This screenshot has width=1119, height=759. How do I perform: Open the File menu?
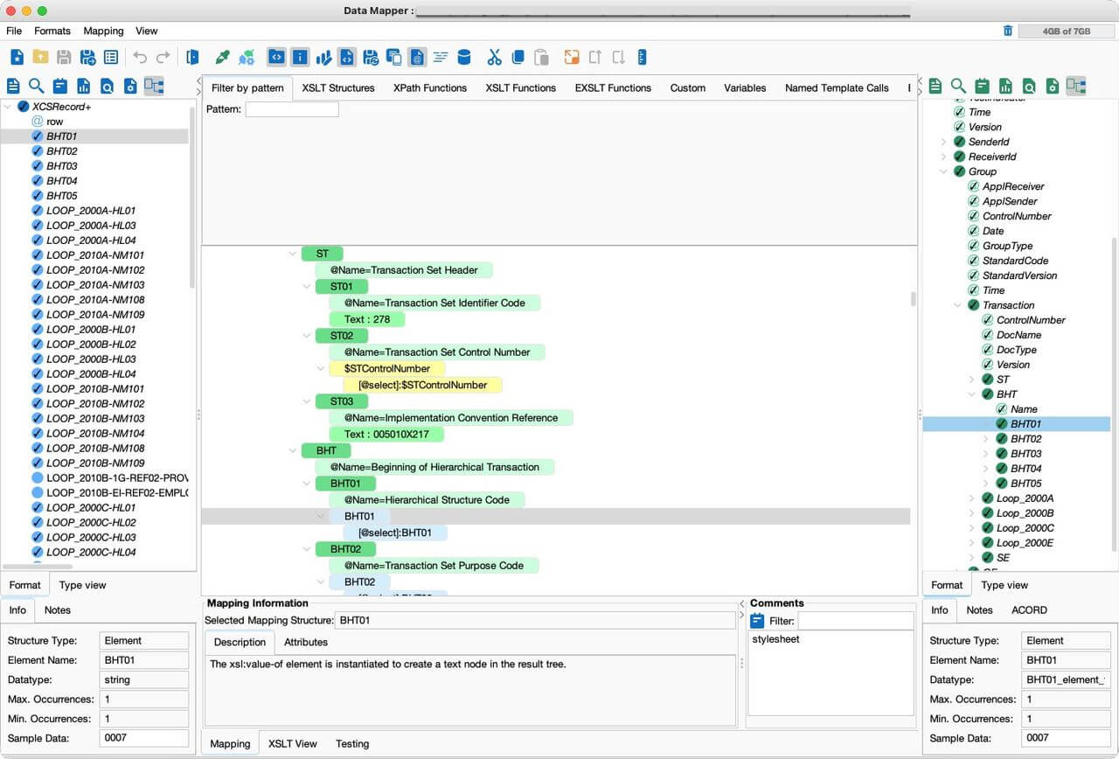click(x=14, y=31)
